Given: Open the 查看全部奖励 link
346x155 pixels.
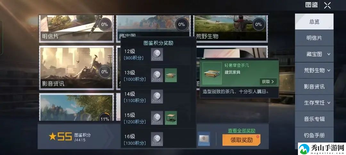Looking at the screenshot, I should pyautogui.click(x=242, y=131).
